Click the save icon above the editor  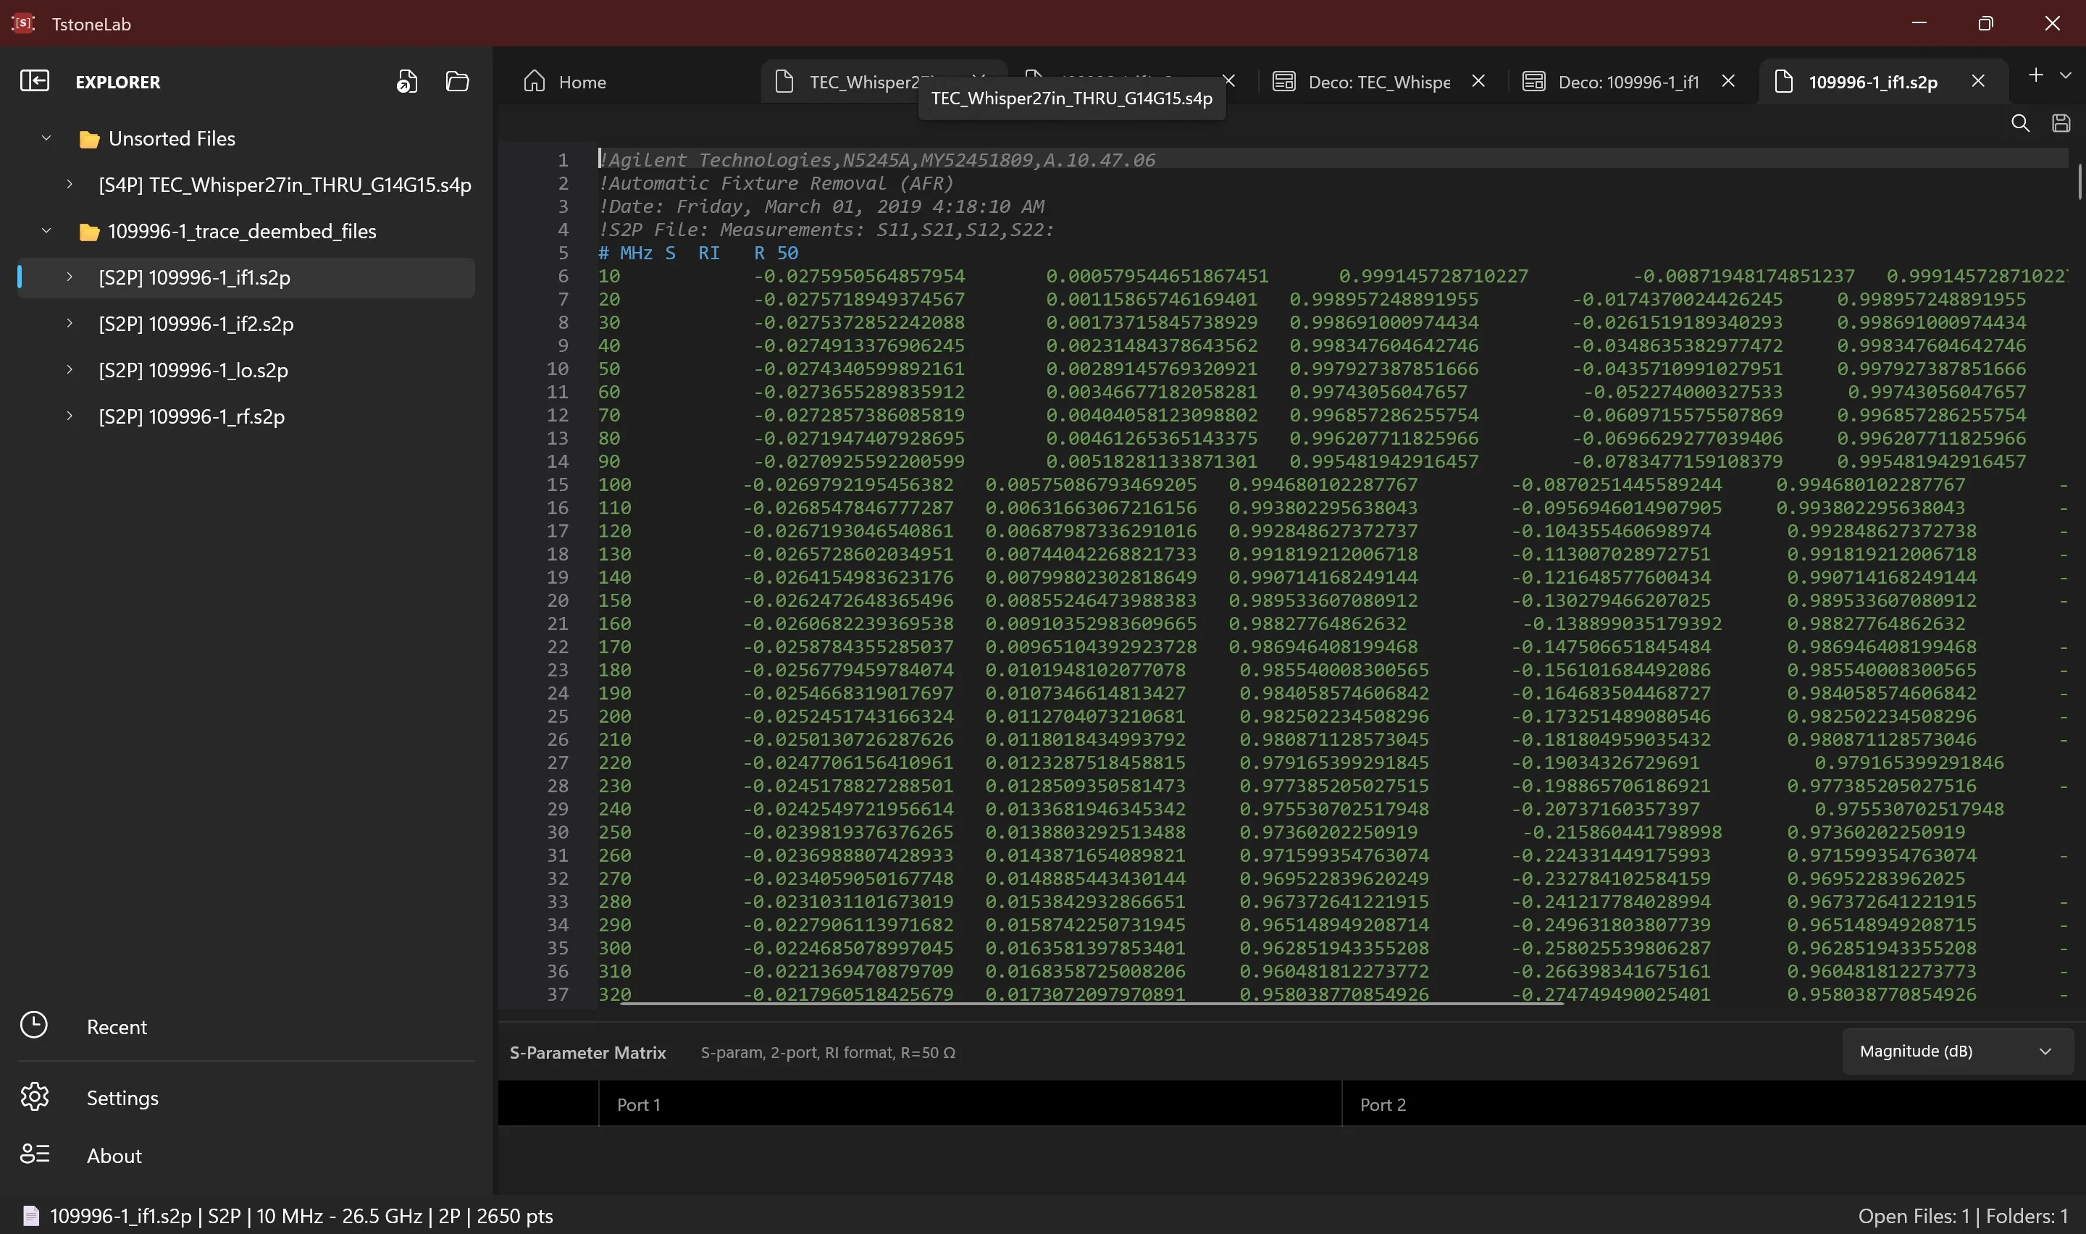click(x=2061, y=123)
